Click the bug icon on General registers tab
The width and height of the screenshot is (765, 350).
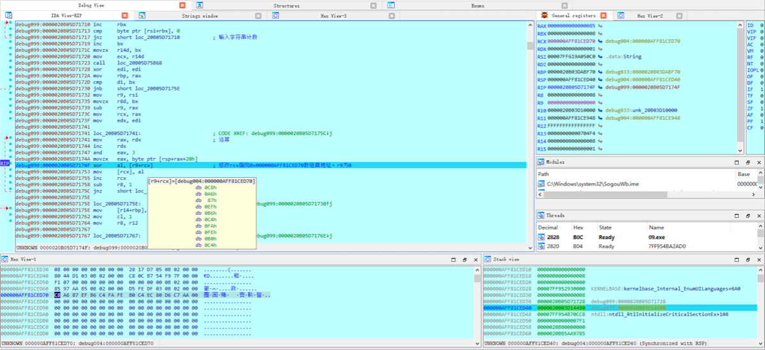pyautogui.click(x=544, y=15)
